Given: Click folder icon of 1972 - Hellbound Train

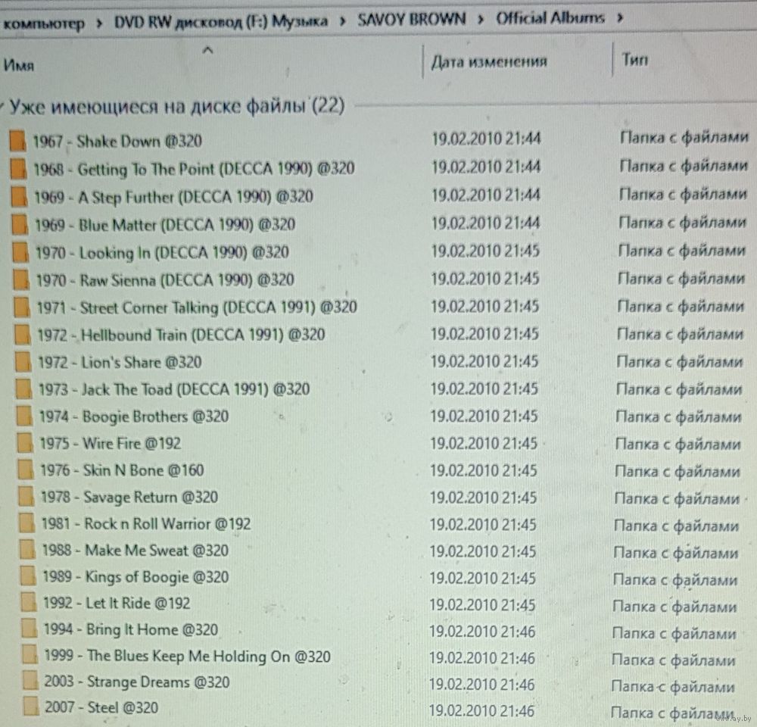Looking at the screenshot, I should pyautogui.click(x=22, y=335).
